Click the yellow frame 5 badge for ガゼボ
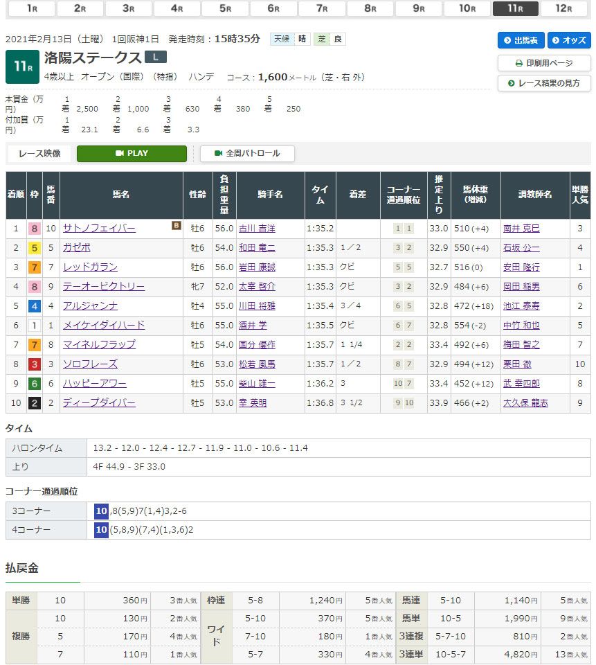Image resolution: width=596 pixels, height=665 pixels. tap(33, 247)
